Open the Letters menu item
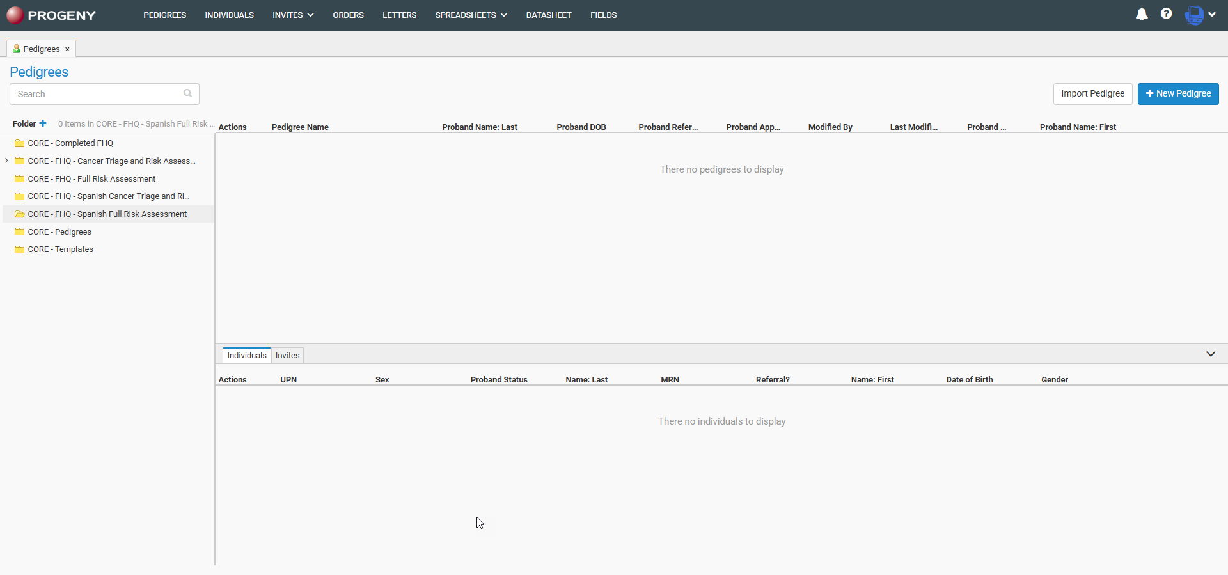 click(x=399, y=15)
